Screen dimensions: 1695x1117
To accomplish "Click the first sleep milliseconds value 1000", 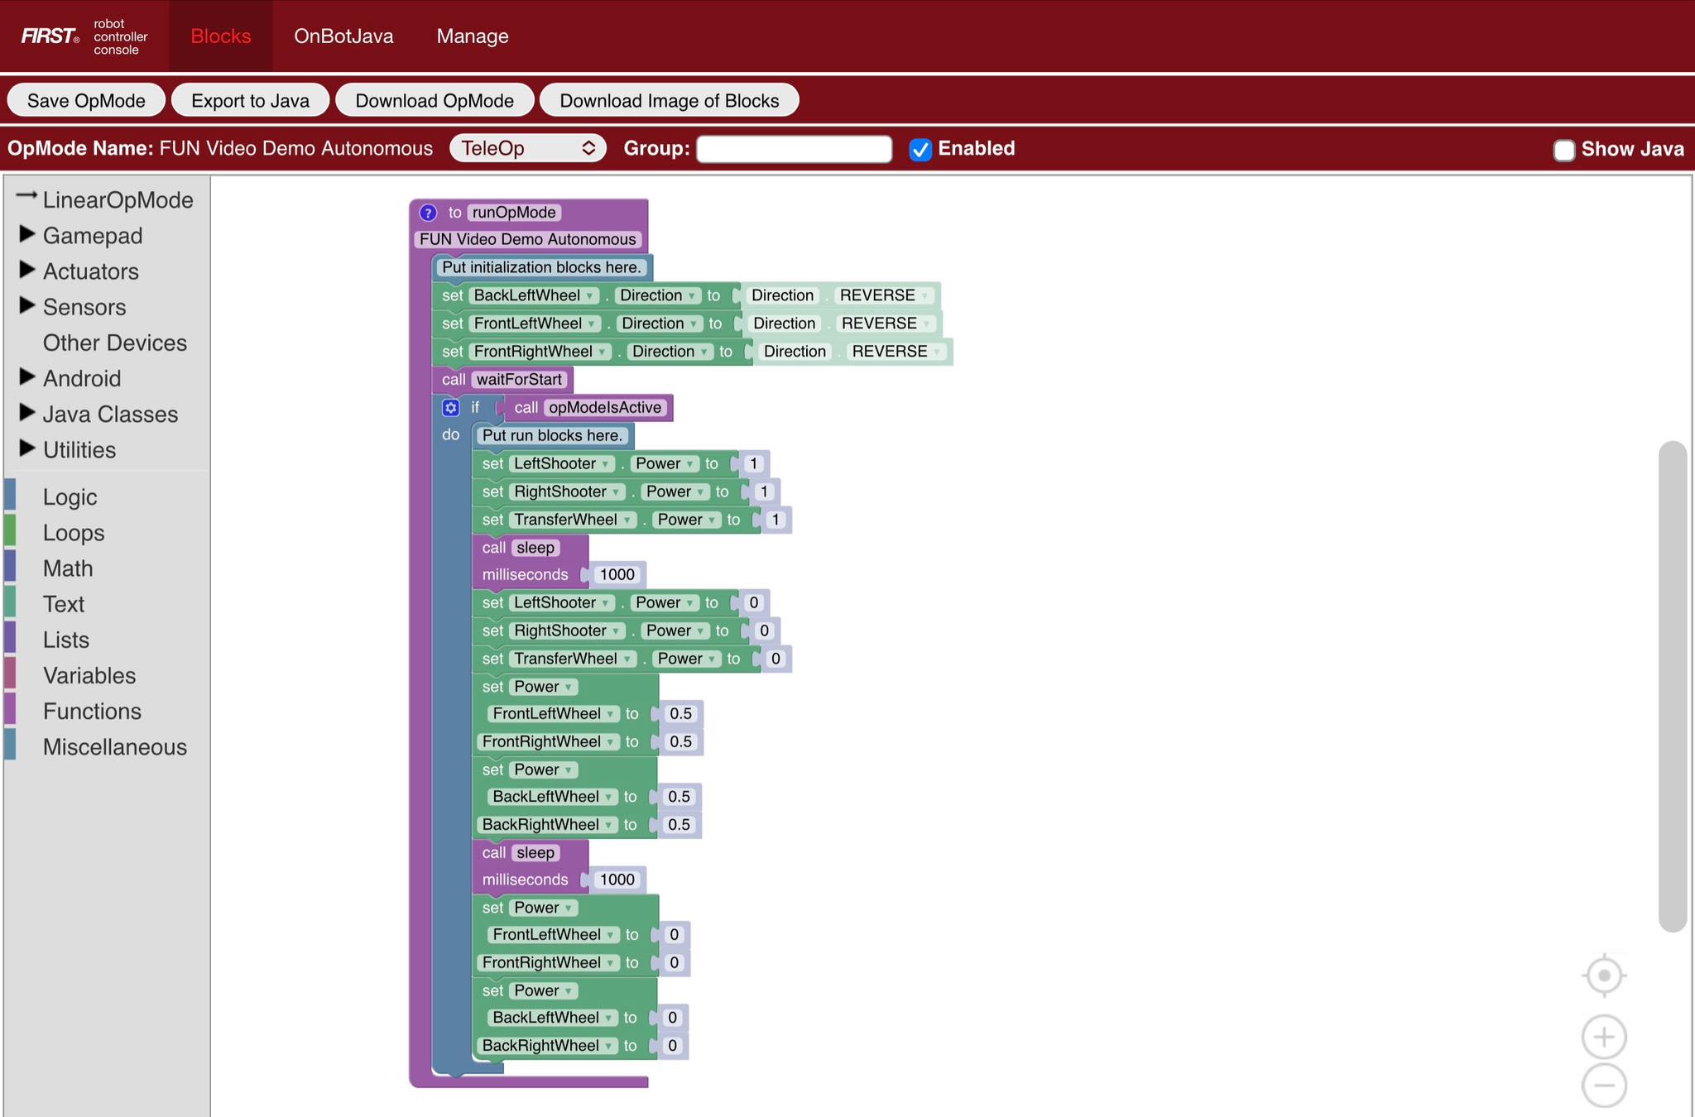I will click(617, 574).
